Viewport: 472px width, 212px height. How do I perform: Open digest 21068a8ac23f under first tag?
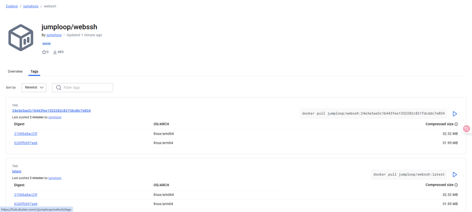tap(26, 134)
